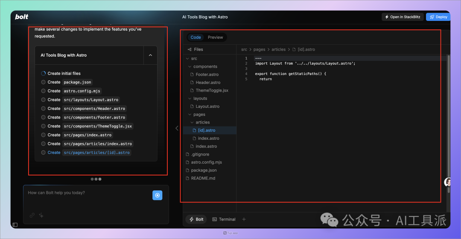The image size is (461, 239).
Task: Click the user avatar on right edge
Action: [x=447, y=182]
